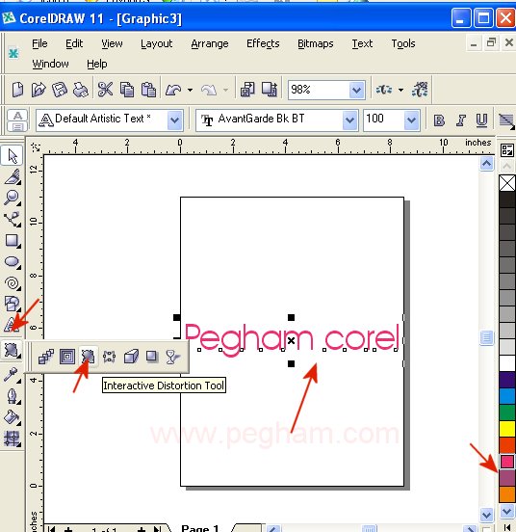Open the View menu

(112, 43)
